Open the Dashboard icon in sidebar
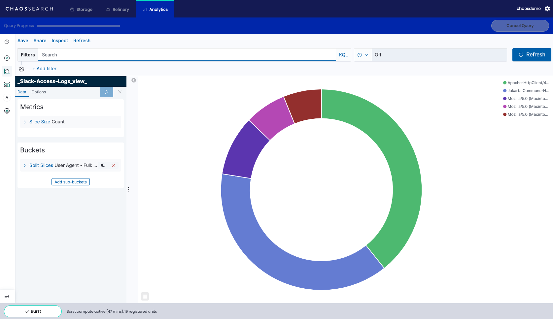 (x=7, y=84)
